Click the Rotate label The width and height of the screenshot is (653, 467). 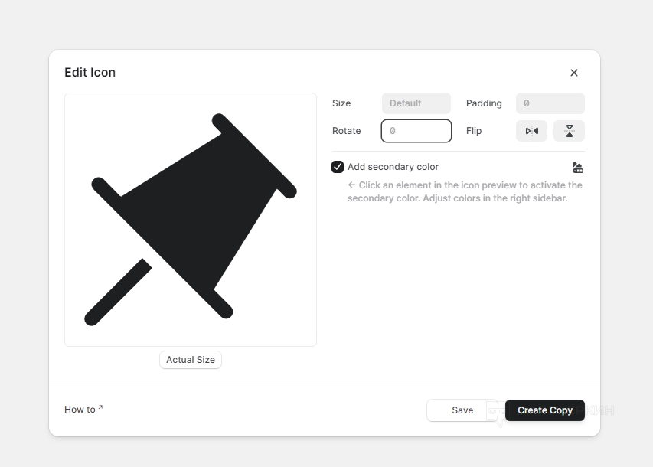tap(346, 131)
